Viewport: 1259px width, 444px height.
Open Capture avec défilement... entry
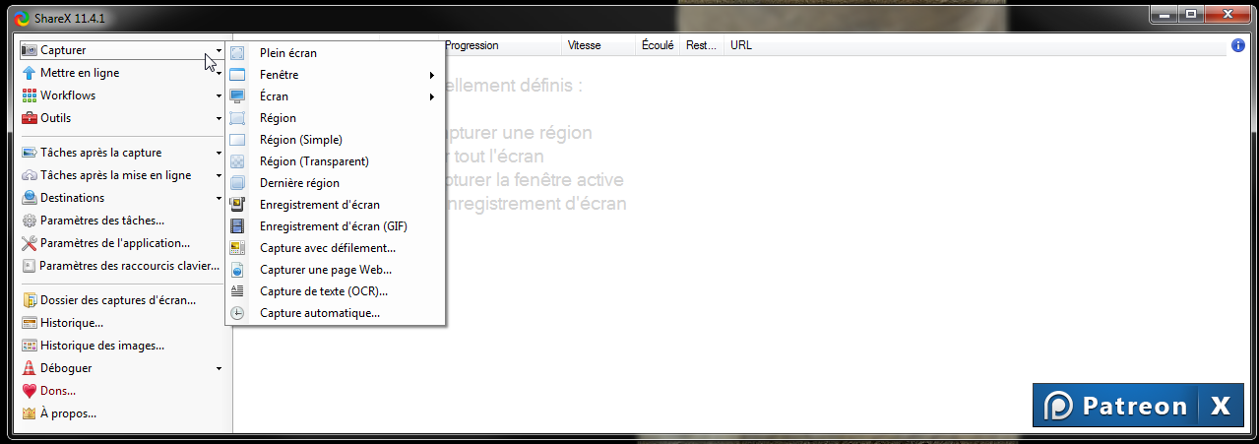coord(335,248)
